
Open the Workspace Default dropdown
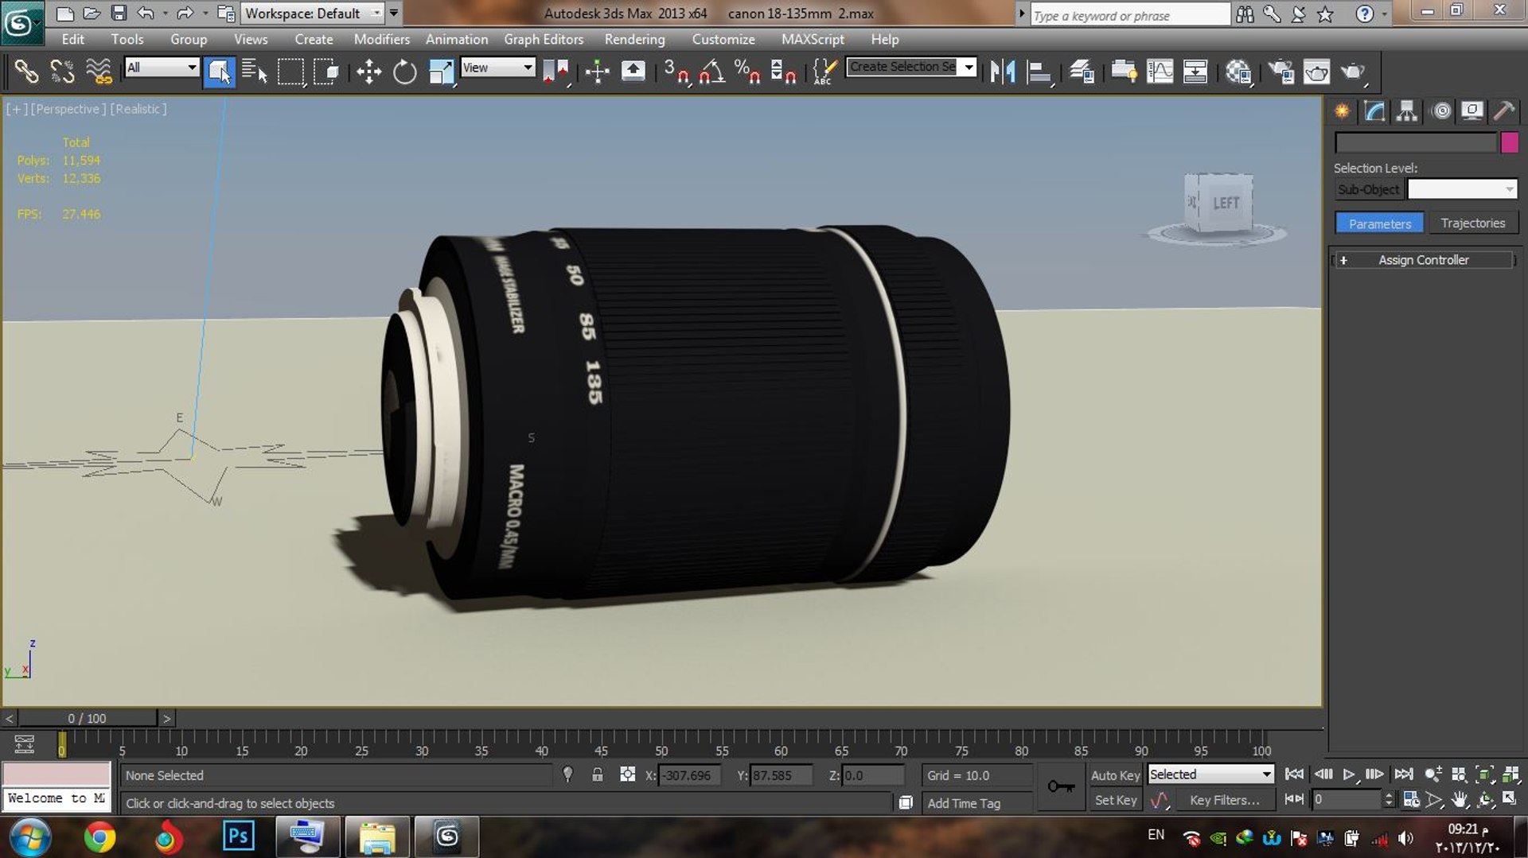pos(313,14)
